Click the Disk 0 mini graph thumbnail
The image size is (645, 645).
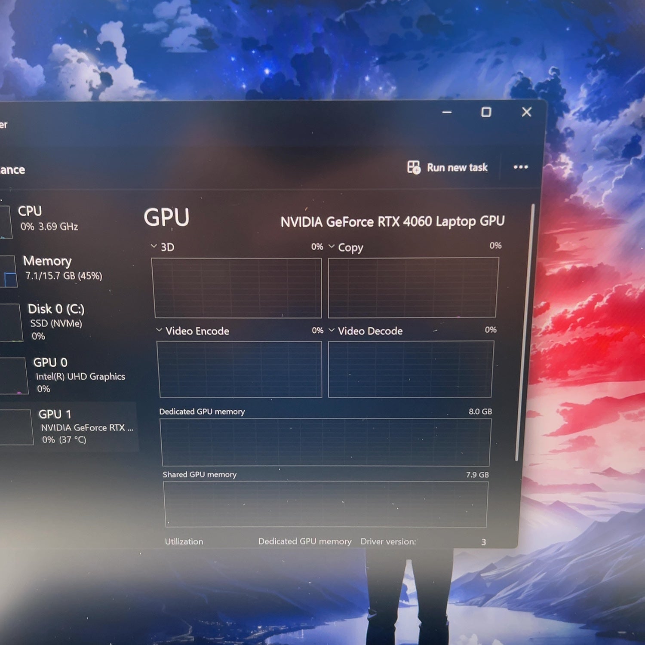[11, 322]
